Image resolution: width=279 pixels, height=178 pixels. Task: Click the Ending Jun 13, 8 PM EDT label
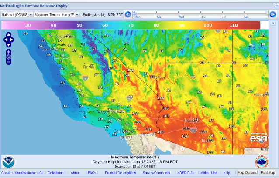pyautogui.click(x=103, y=15)
